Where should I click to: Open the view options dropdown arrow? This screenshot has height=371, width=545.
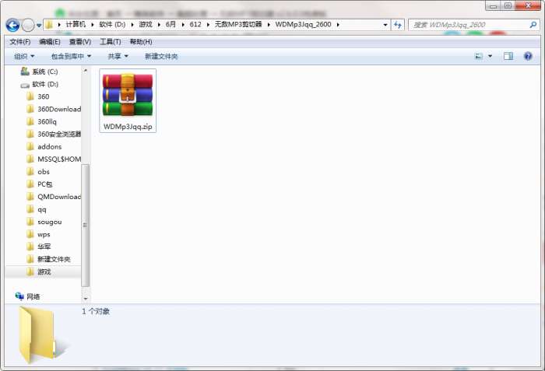(490, 56)
